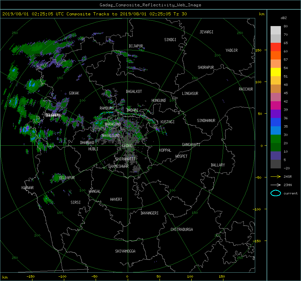Click the cyan ellipse 'current' legend icon
The width and height of the screenshot is (301, 281).
276,193
